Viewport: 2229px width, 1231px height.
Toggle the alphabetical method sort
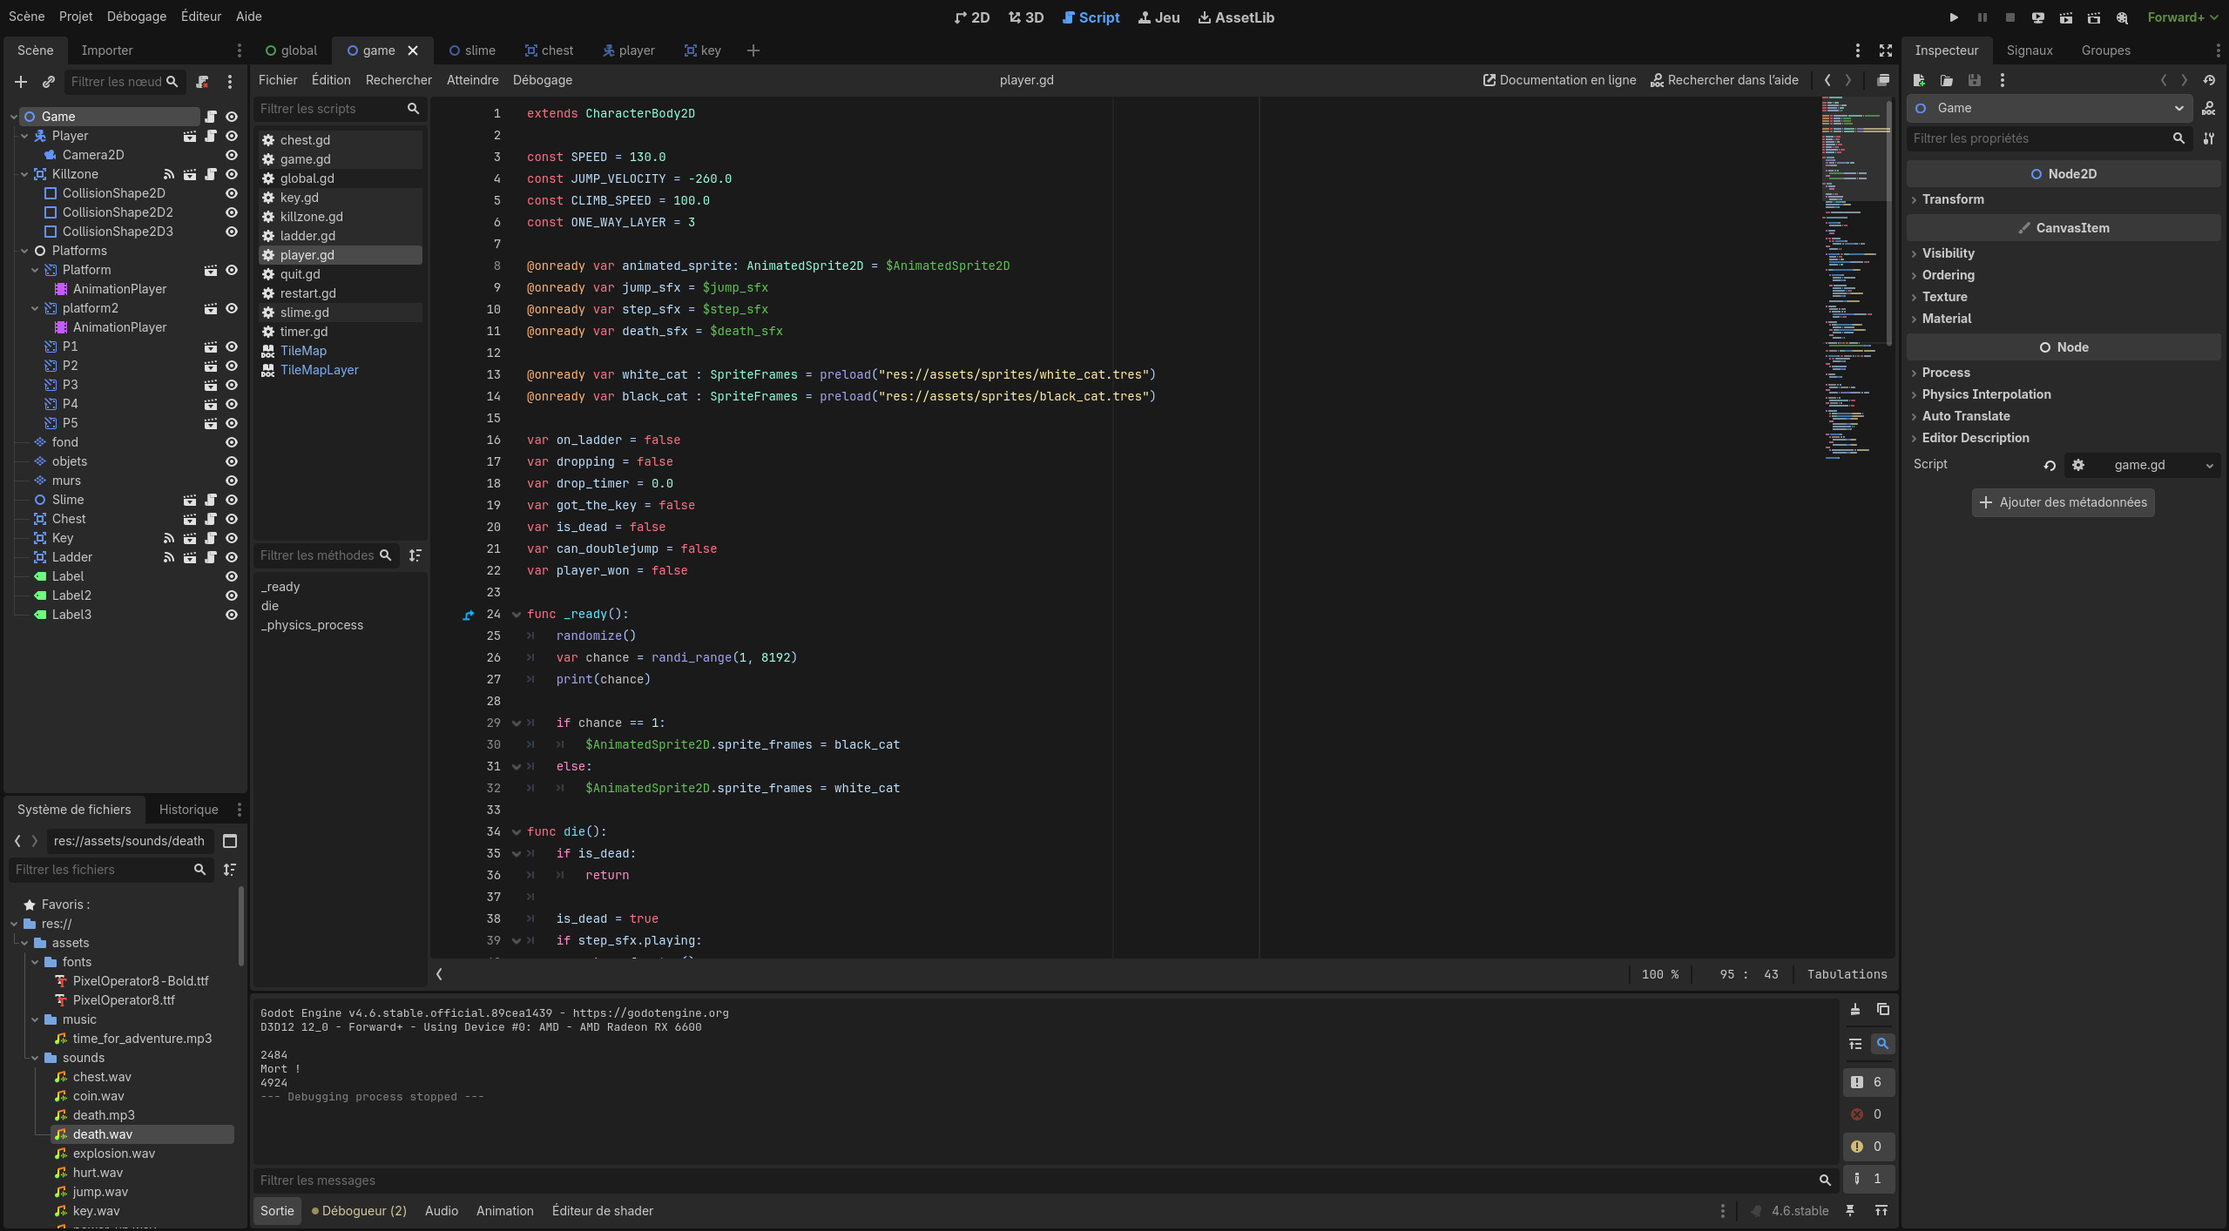tap(415, 555)
